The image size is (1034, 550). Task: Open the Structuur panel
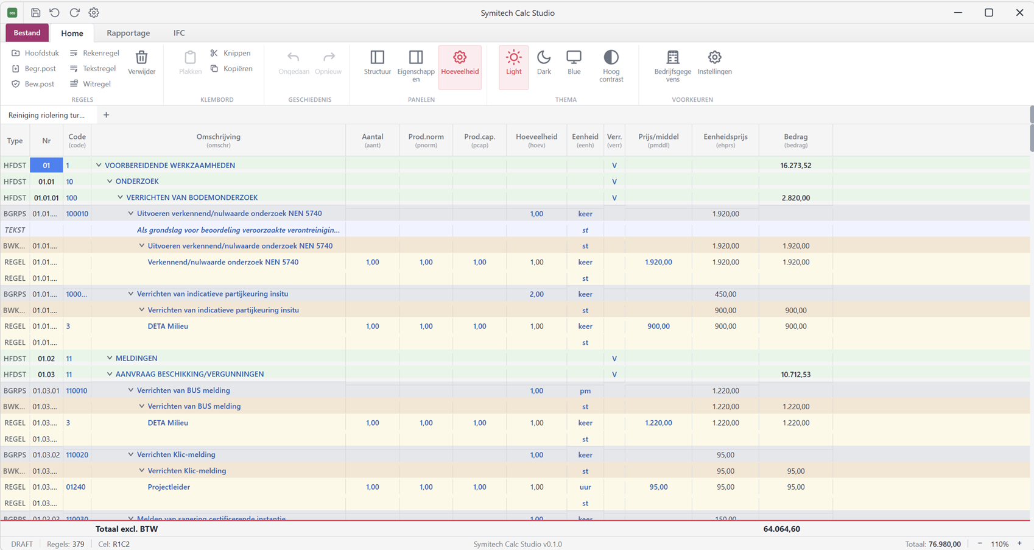click(377, 63)
